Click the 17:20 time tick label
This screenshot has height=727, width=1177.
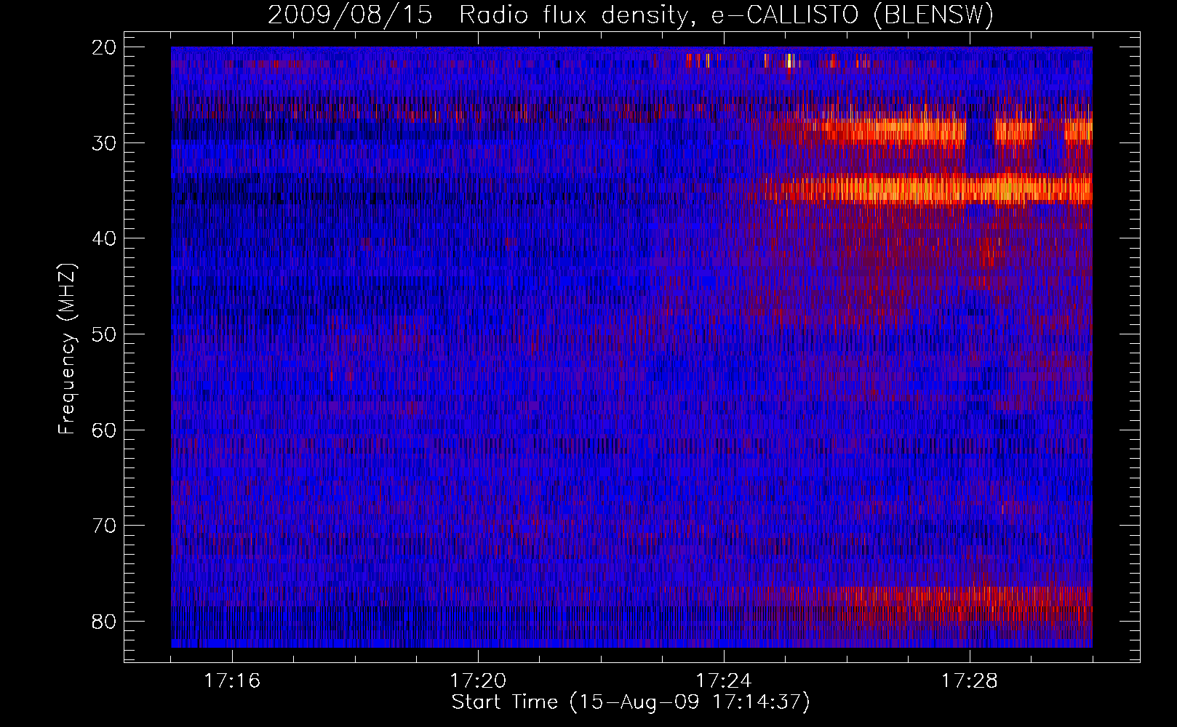(x=478, y=681)
